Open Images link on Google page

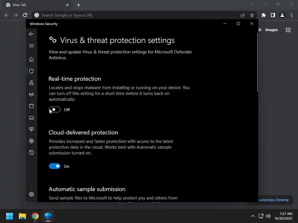272,30
